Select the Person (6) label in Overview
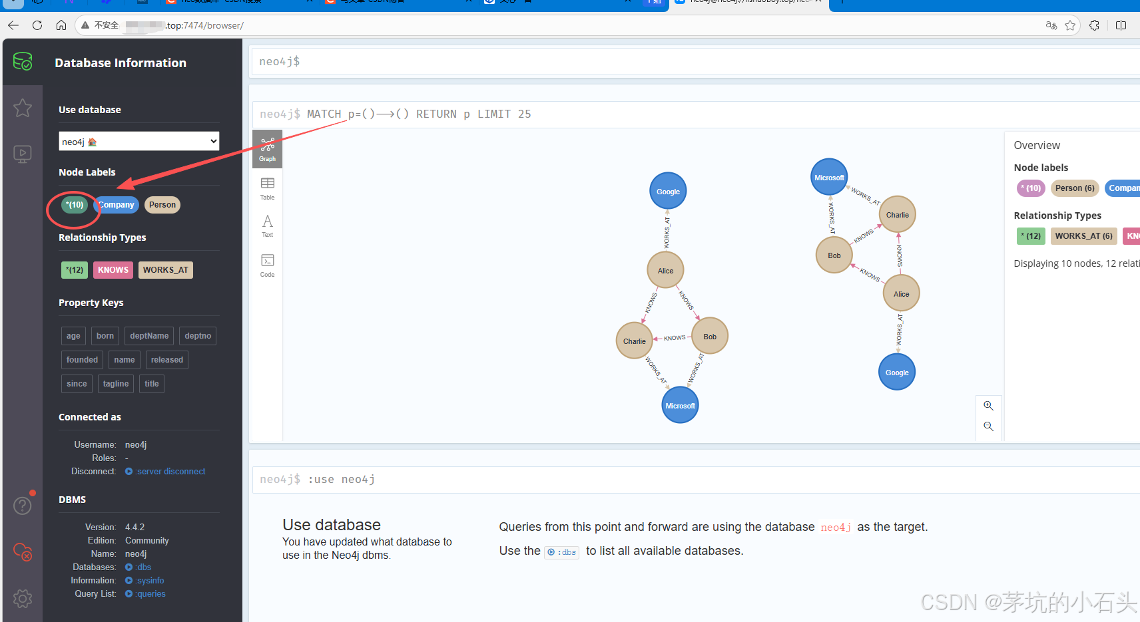The height and width of the screenshot is (622, 1140). coord(1075,188)
